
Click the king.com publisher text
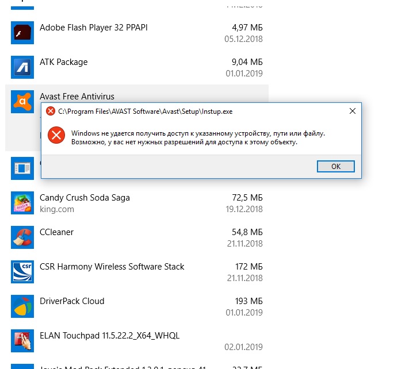57,209
